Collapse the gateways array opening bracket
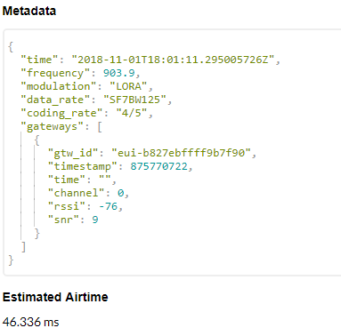The height and width of the screenshot is (336, 341). point(100,127)
